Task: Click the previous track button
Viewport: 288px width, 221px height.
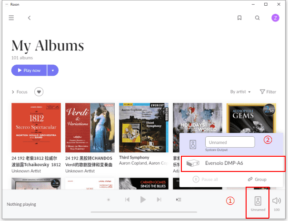Action: point(127,200)
